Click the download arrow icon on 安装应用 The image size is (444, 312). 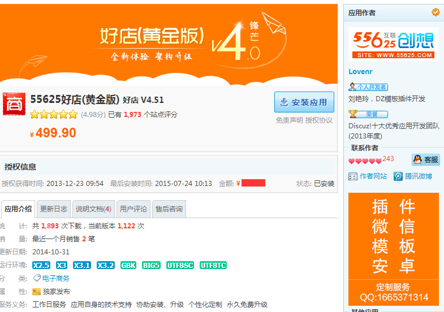pos(284,102)
